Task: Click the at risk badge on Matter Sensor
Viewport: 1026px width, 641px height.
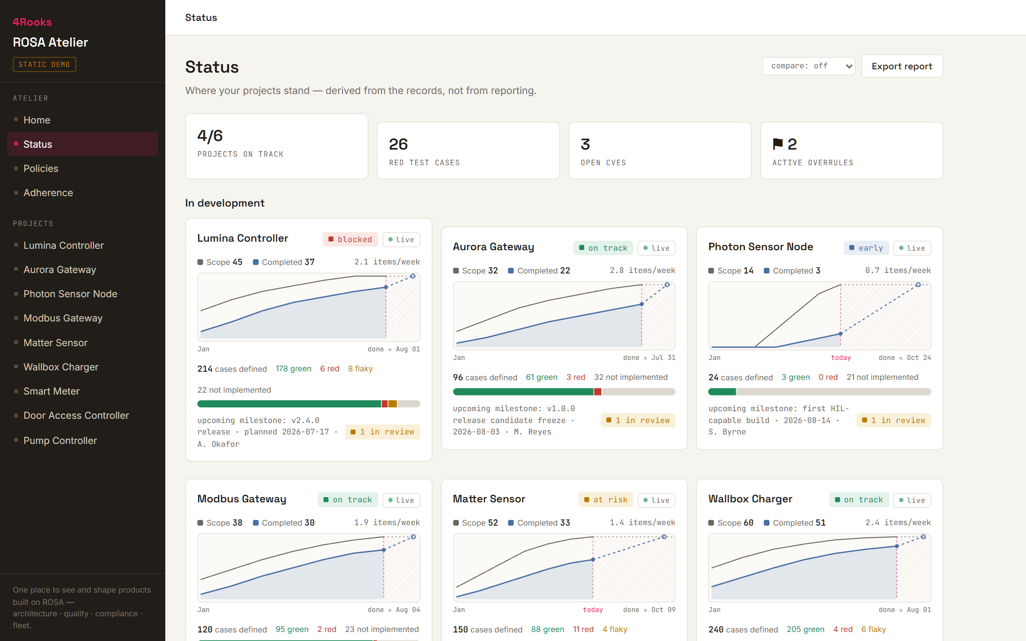Action: point(606,500)
